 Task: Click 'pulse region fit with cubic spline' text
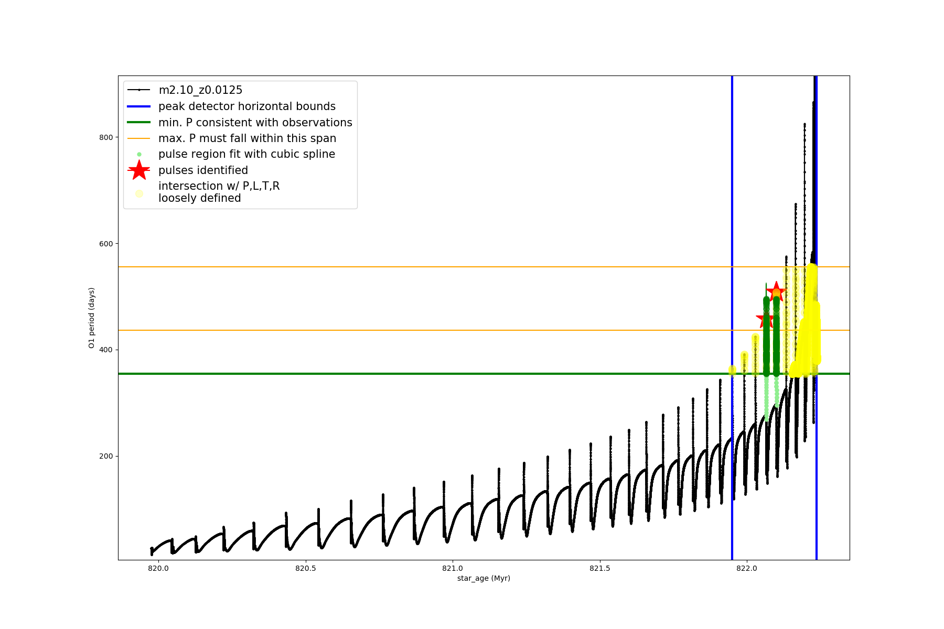click(x=246, y=154)
